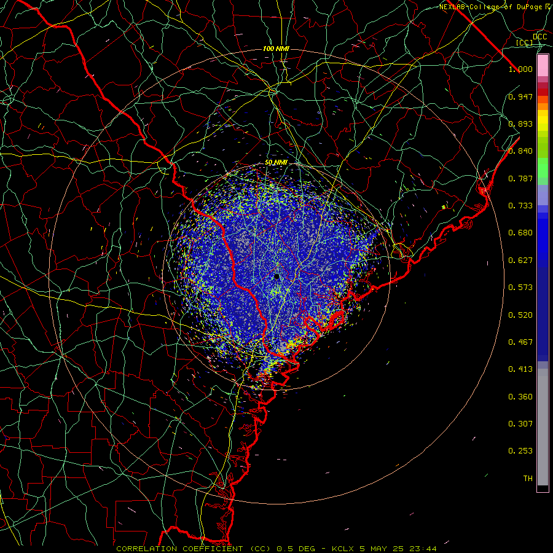Click the 0.360 scale value

(520, 397)
